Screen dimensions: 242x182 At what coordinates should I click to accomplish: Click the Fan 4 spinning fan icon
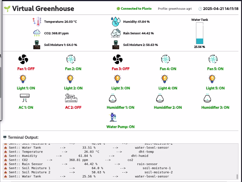165,59
